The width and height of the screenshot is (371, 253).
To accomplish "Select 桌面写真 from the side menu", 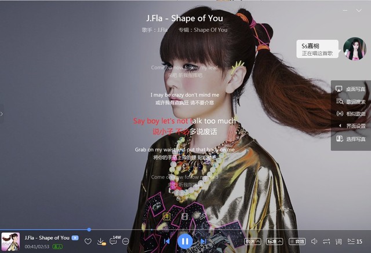I will pyautogui.click(x=351, y=89).
